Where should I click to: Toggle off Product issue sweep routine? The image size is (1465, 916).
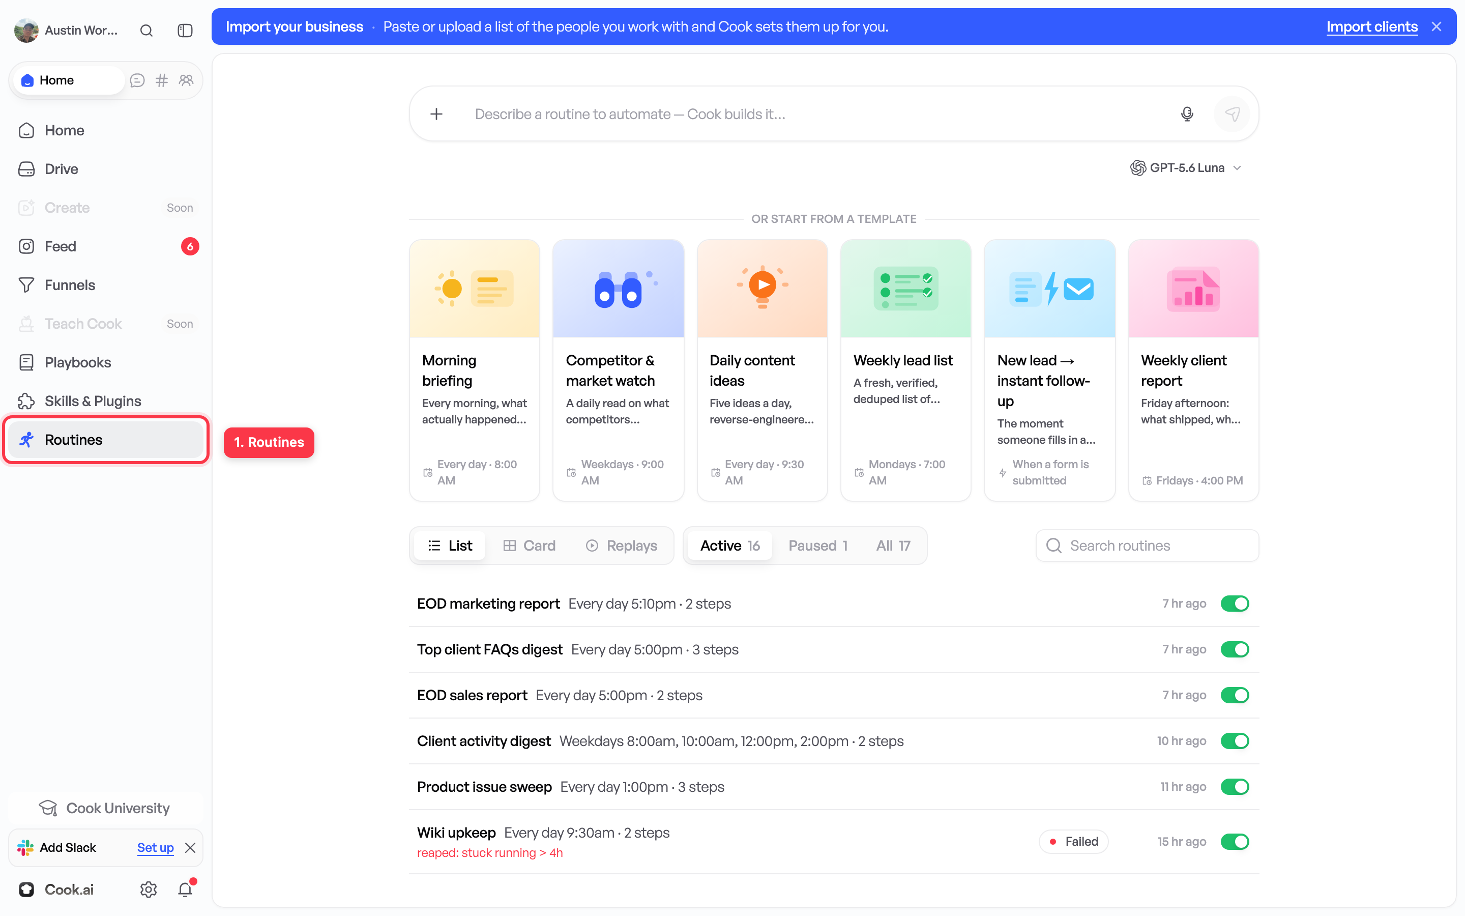click(x=1235, y=786)
